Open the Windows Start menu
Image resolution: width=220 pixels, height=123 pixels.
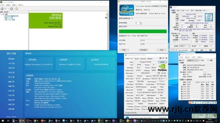click(x=3, y=121)
